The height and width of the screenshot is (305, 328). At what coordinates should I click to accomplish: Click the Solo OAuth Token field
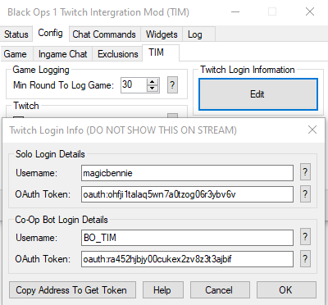[x=187, y=194]
